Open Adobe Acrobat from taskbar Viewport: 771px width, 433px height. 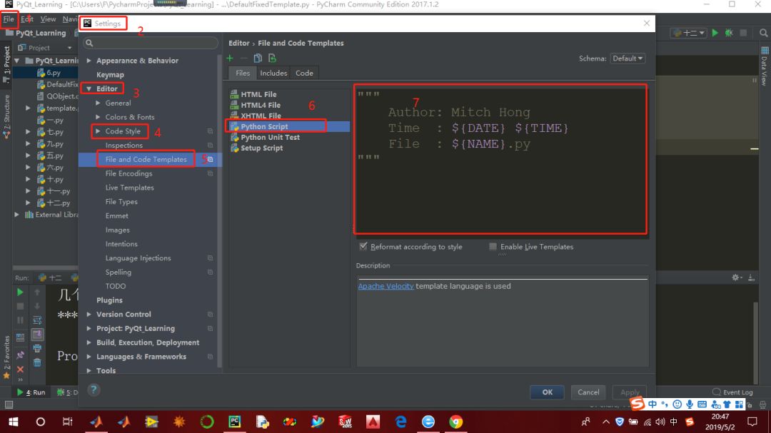coord(373,422)
